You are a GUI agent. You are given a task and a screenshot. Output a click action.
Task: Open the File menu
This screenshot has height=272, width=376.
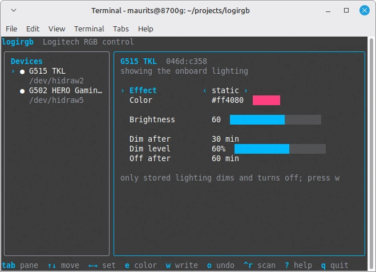[x=11, y=29]
